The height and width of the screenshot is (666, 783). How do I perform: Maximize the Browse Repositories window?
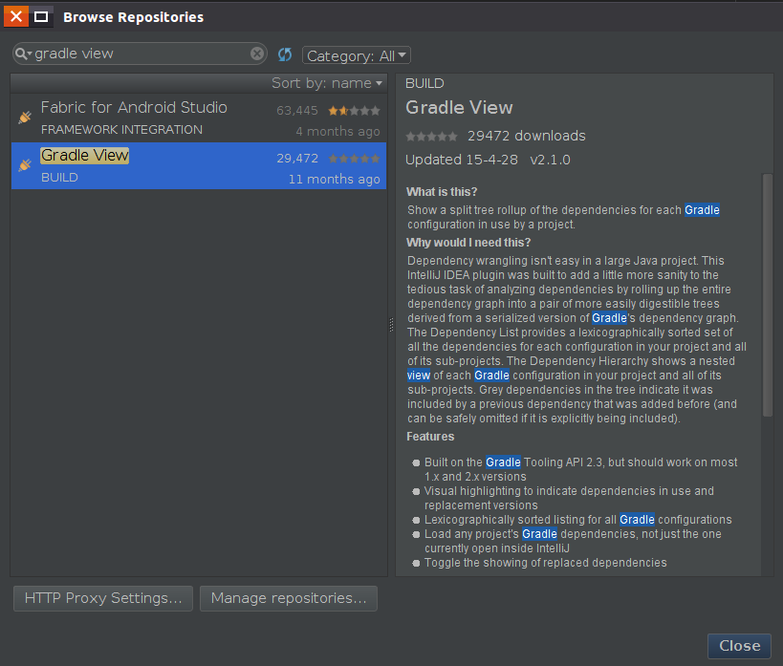click(41, 16)
